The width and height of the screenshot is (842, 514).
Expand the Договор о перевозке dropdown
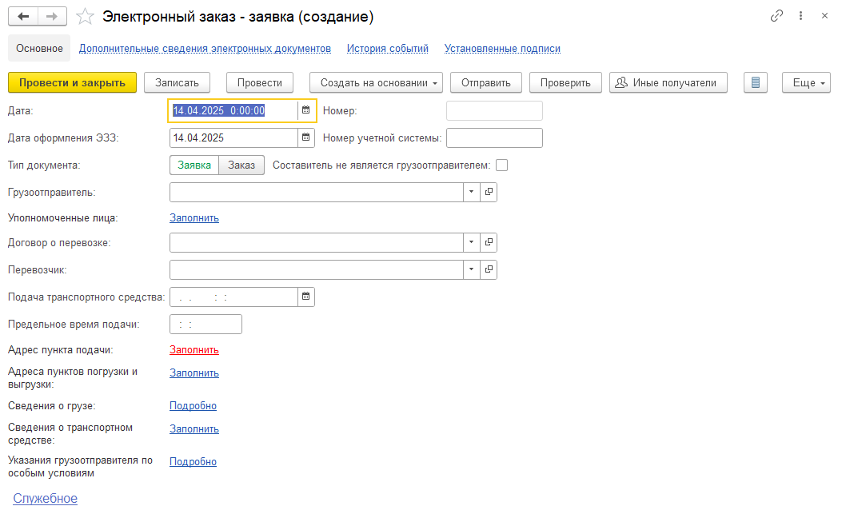coord(472,242)
